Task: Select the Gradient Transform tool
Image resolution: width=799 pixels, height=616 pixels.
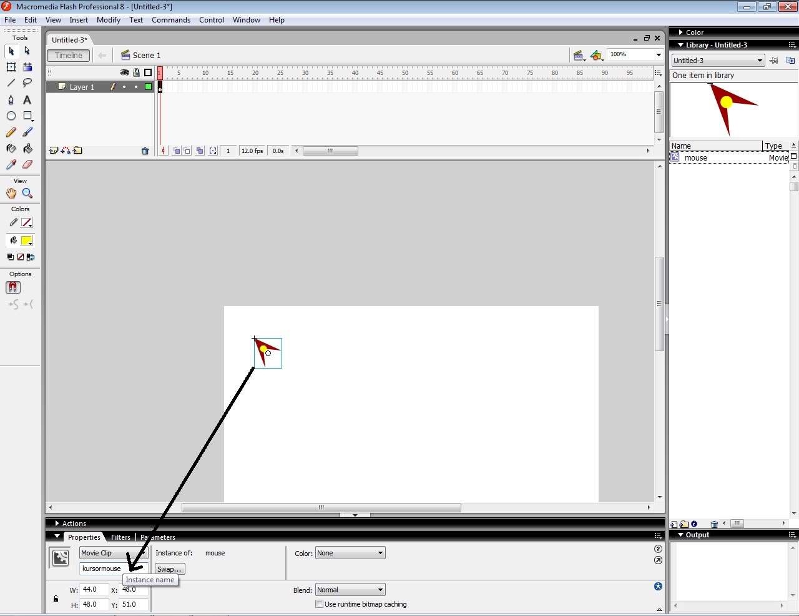Action: [x=27, y=67]
